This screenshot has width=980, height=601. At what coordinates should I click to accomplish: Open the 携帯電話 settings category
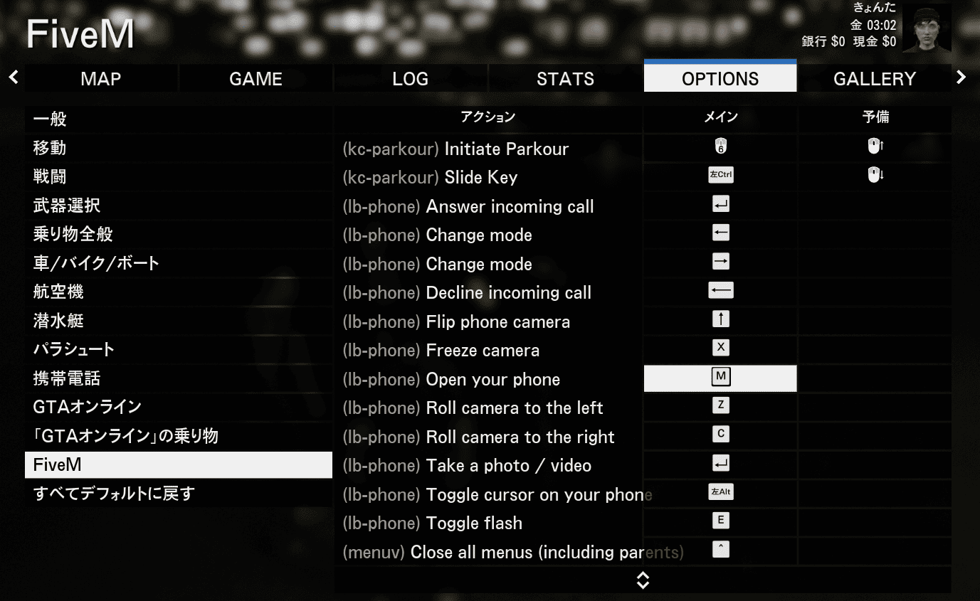point(67,378)
